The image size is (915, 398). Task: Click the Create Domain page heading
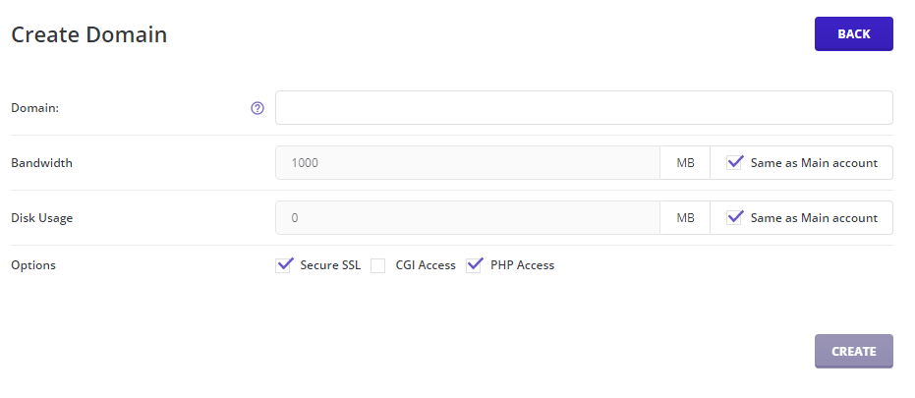tap(88, 34)
